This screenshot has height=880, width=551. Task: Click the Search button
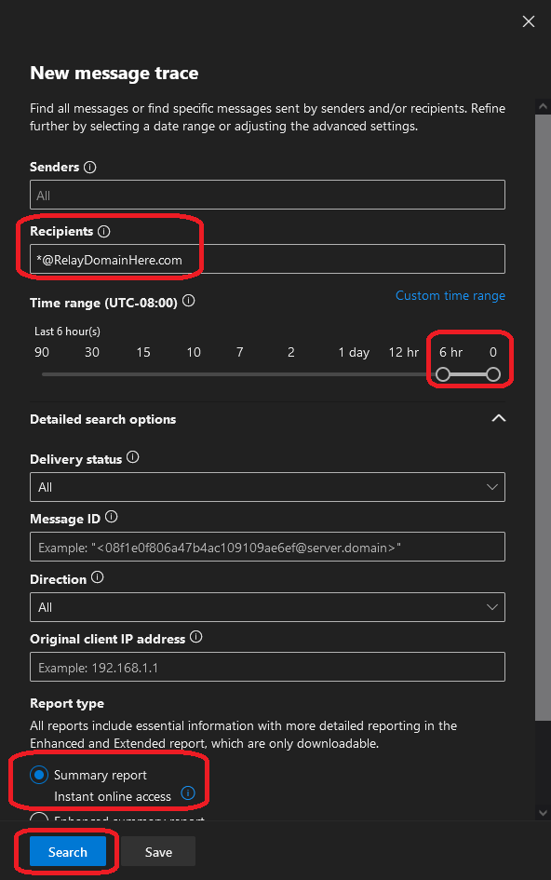tap(67, 852)
